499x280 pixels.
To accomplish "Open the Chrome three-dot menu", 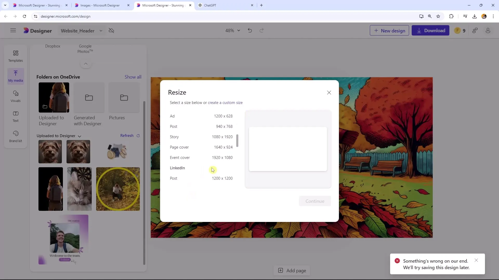I will point(493,16).
